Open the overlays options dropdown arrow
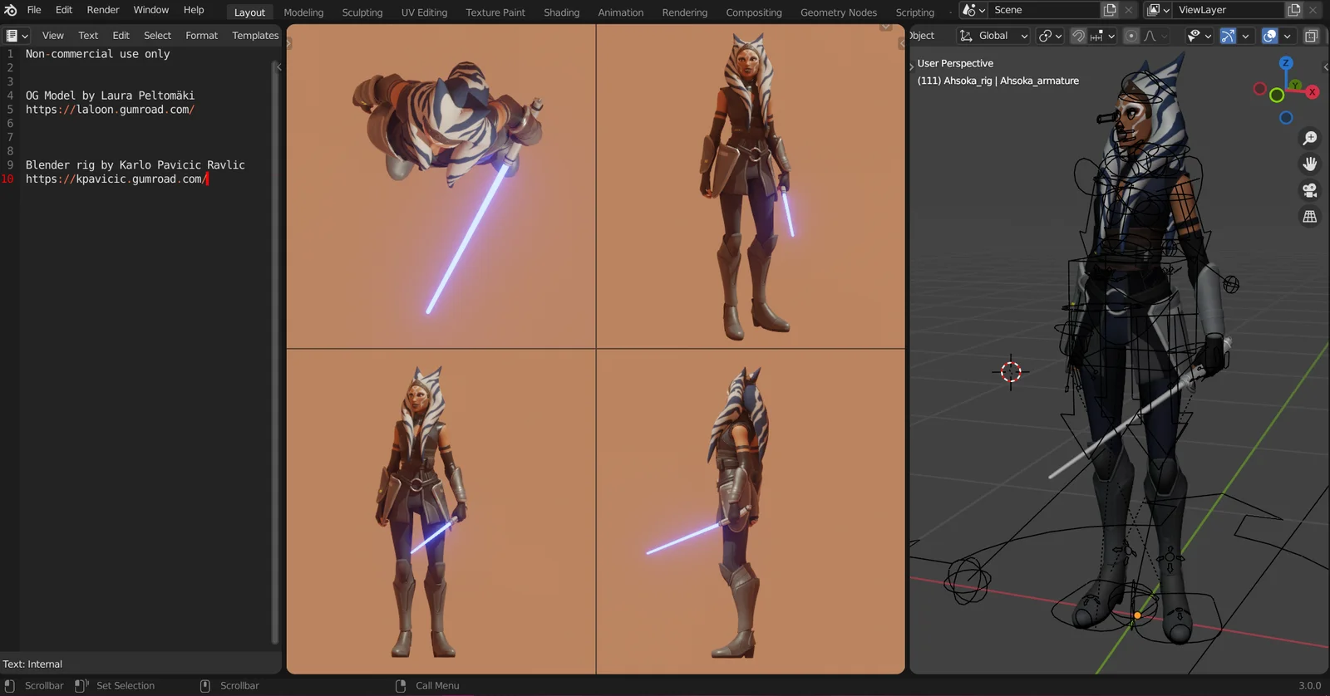This screenshot has width=1330, height=696. coord(1287,36)
